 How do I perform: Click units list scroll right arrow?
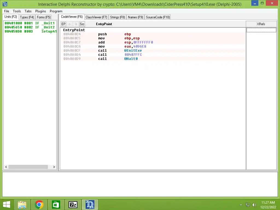click(54, 167)
